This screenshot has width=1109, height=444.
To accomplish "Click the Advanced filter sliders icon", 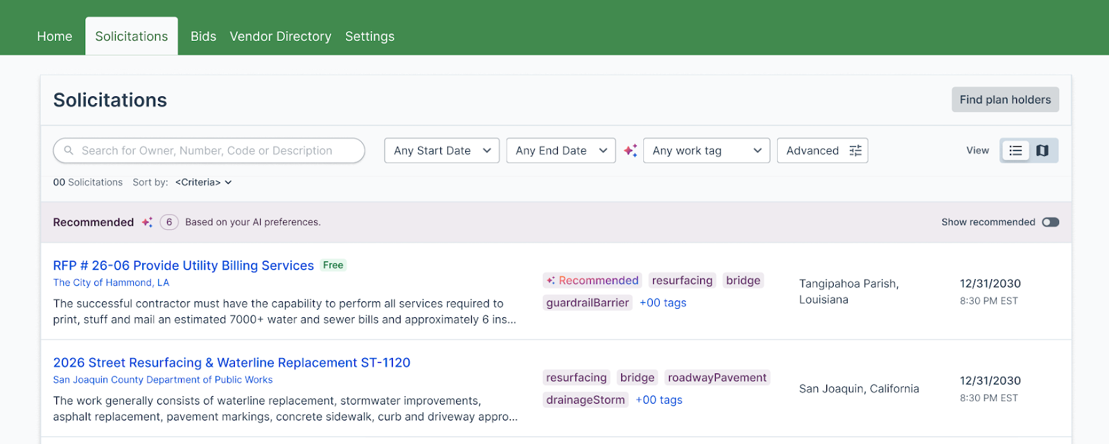I will [x=855, y=150].
